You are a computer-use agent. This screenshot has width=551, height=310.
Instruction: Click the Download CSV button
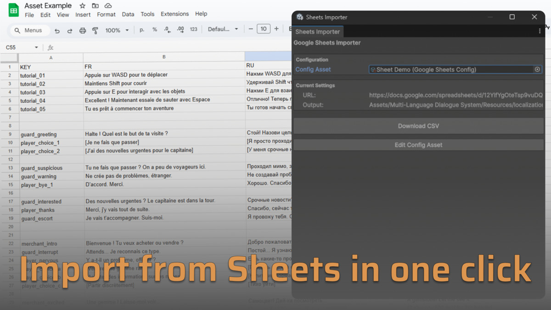[418, 126]
